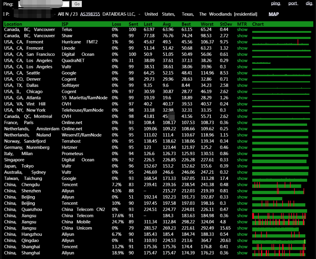316x259 pixels.
Task: Open the MAP link
Action: tap(274, 14)
